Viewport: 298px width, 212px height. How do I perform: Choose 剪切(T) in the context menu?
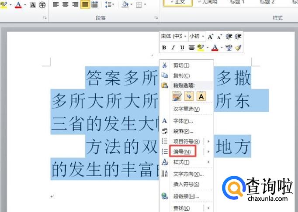pos(181,65)
